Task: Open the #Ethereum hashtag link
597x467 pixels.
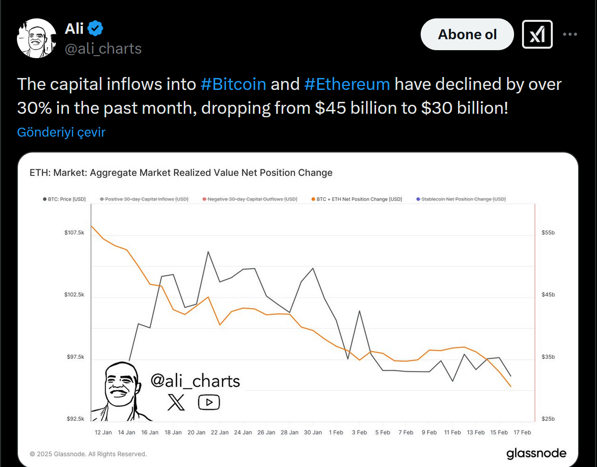Action: pos(347,84)
